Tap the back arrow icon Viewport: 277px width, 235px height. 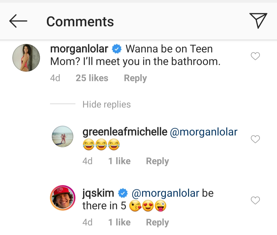click(18, 21)
